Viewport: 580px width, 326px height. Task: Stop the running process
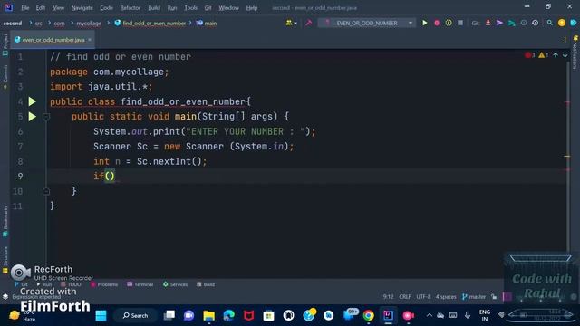click(460, 23)
